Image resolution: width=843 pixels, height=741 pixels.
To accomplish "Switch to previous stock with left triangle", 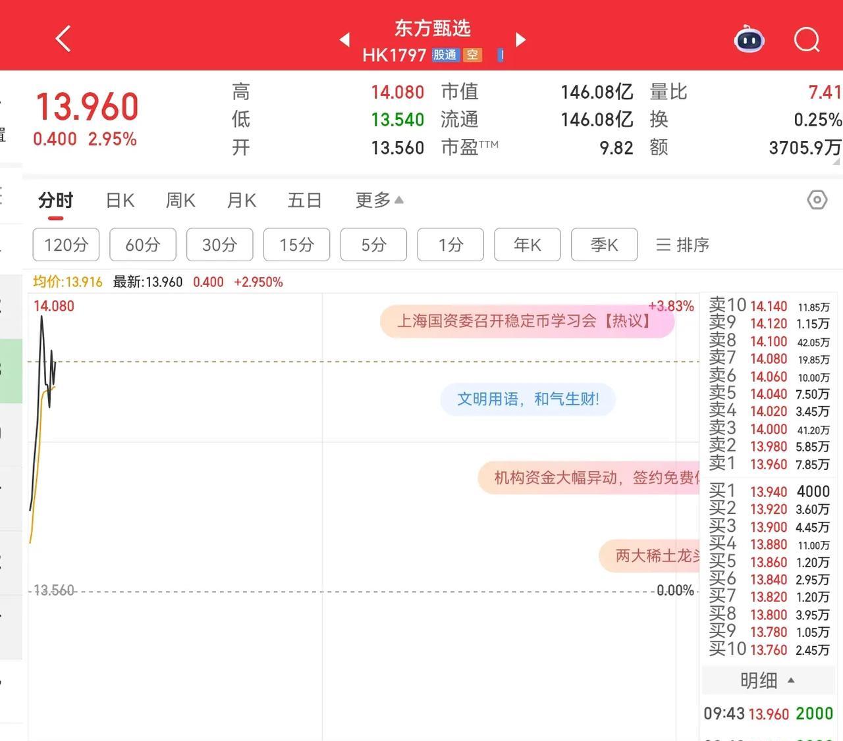I will (x=344, y=39).
